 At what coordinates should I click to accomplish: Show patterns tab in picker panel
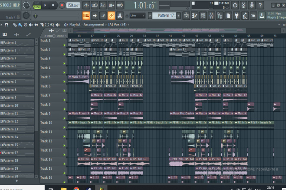(5, 35)
